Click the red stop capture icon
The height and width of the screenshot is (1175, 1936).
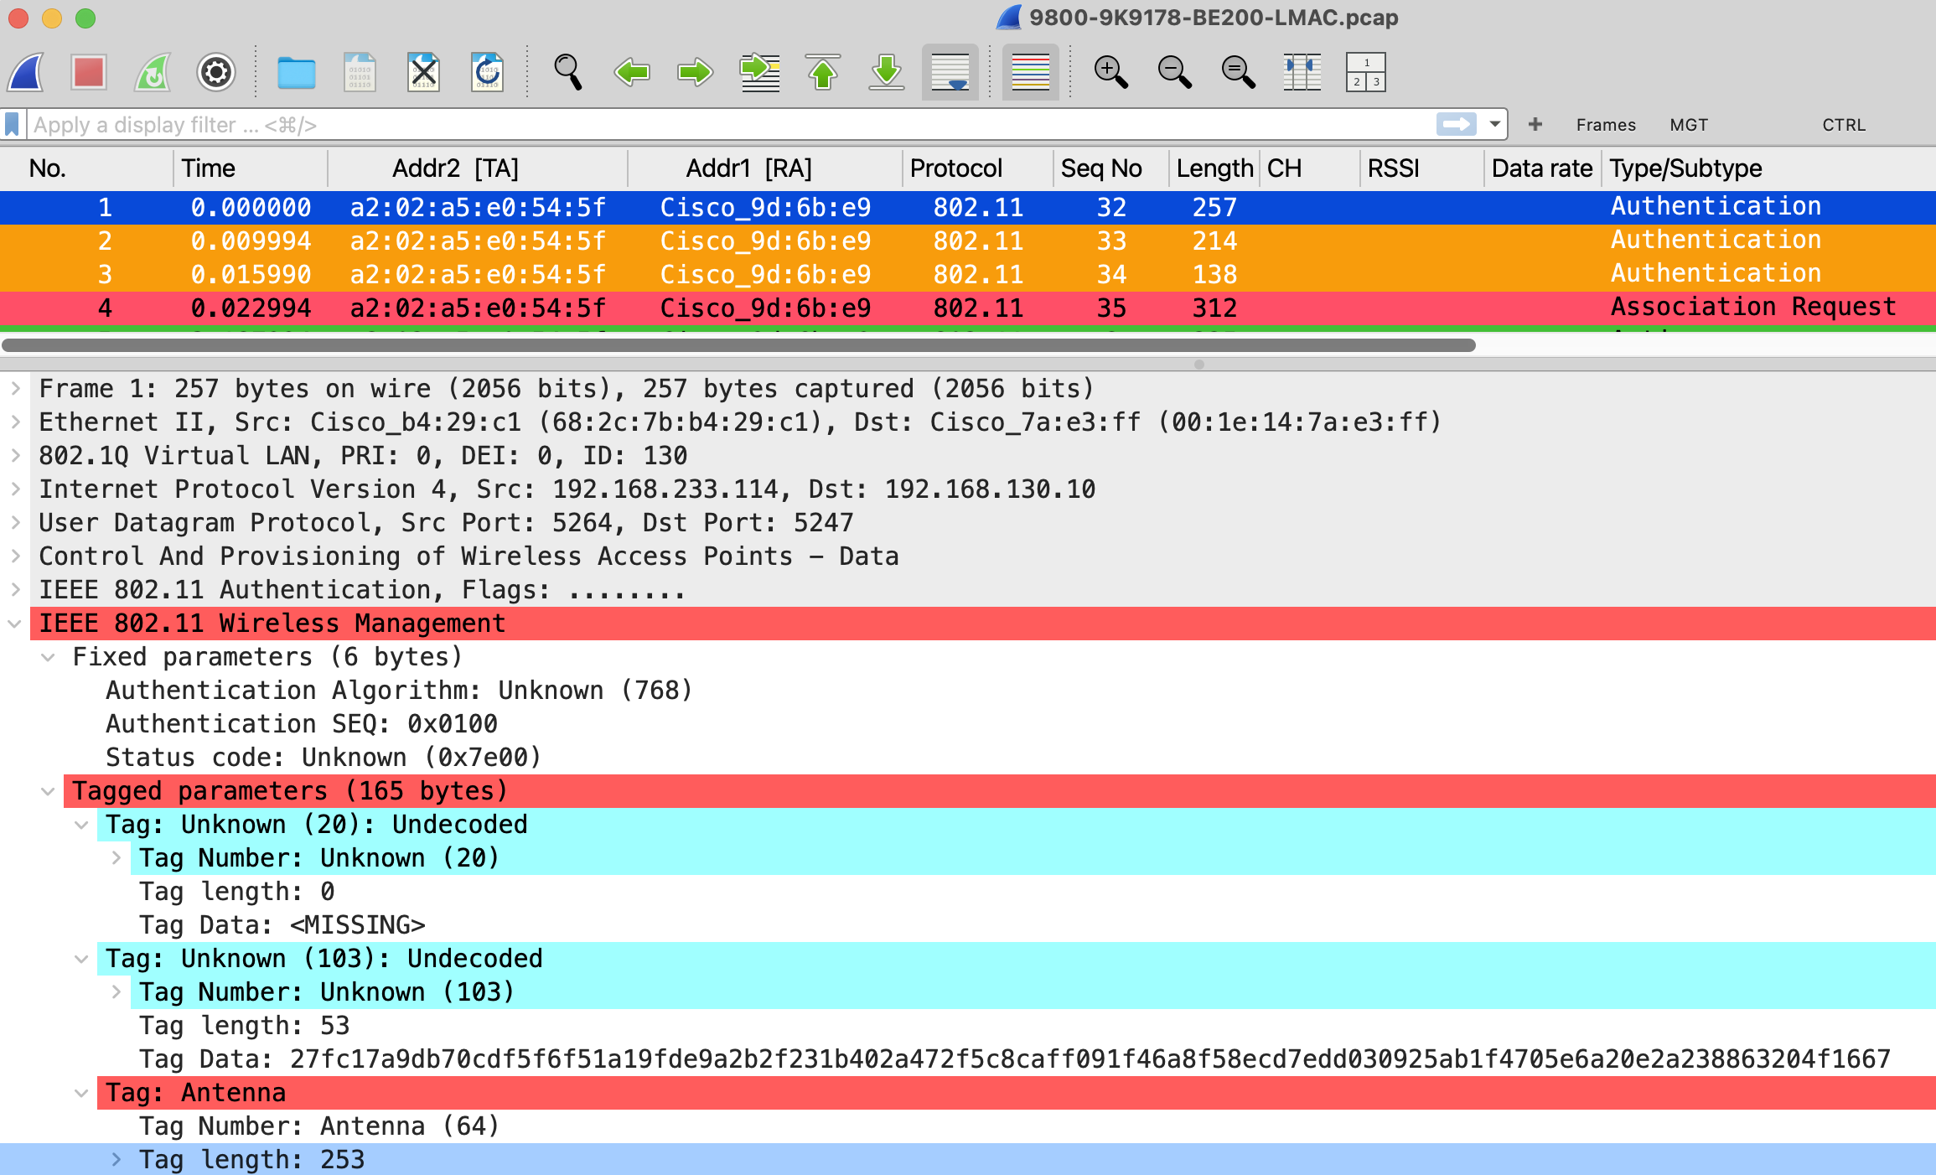pos(88,72)
